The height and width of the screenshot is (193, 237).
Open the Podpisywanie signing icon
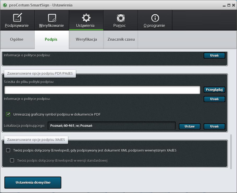tap(17, 18)
